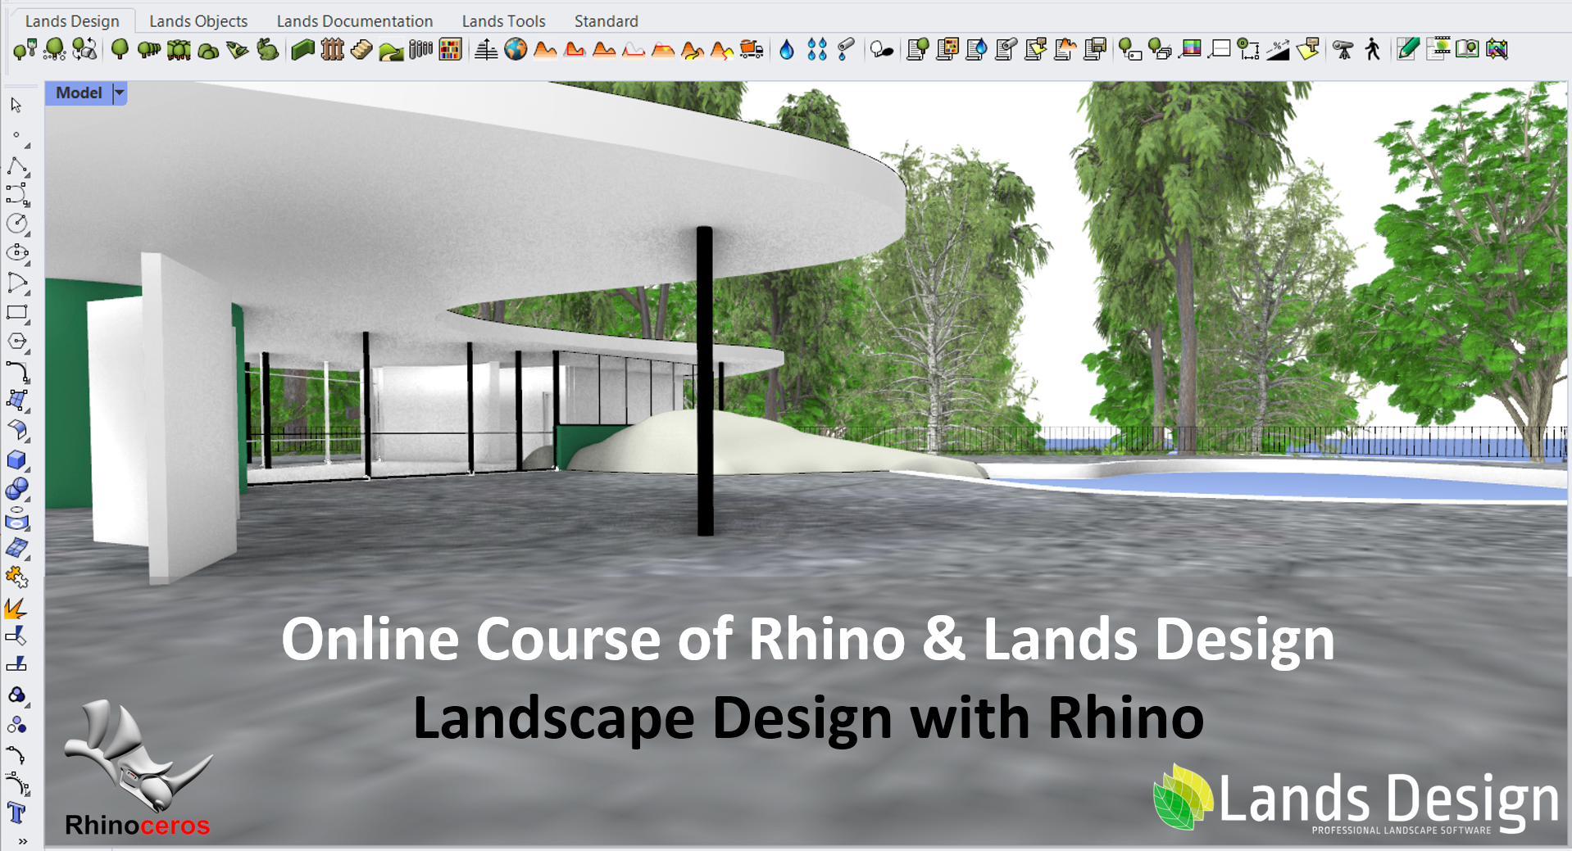Screen dimensions: 1572x851
Task: Click the truck cut-and-fill icon
Action: 752,50
